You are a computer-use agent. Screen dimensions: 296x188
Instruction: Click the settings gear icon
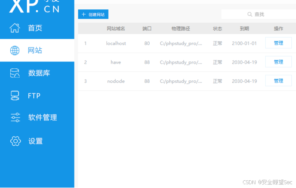point(15,141)
